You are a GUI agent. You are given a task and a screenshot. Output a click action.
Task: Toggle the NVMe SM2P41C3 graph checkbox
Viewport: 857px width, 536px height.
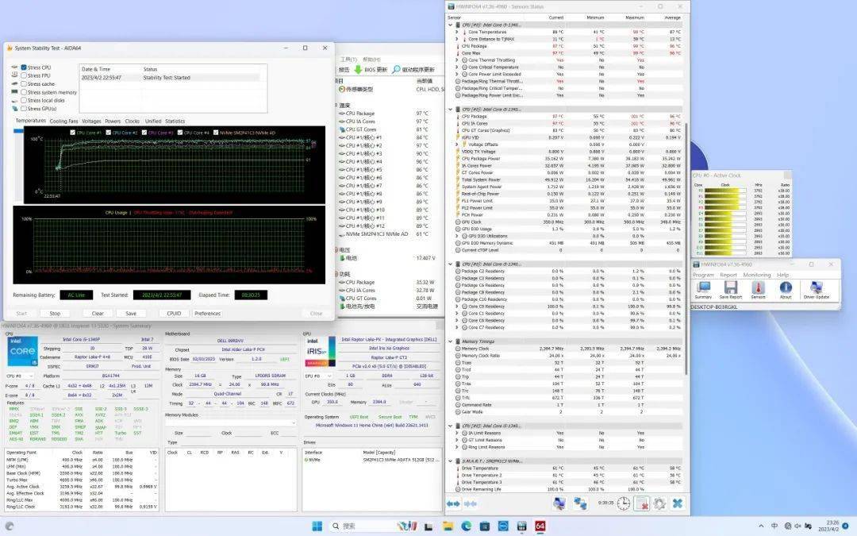pos(216,133)
